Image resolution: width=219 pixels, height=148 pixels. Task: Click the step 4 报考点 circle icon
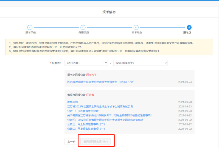189,27
